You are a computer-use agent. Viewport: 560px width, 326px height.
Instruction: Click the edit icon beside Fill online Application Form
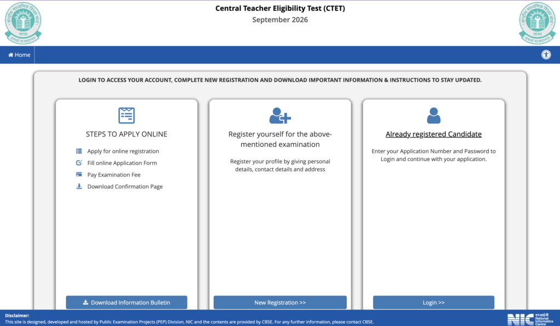click(x=79, y=163)
